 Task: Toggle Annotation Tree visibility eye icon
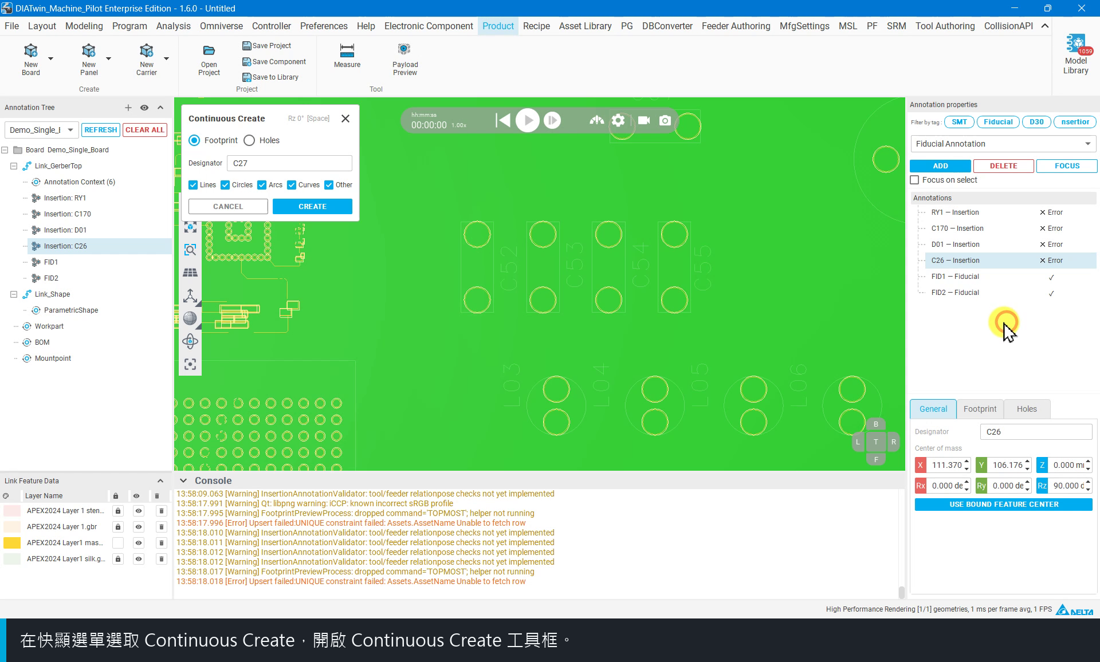pyautogui.click(x=144, y=108)
